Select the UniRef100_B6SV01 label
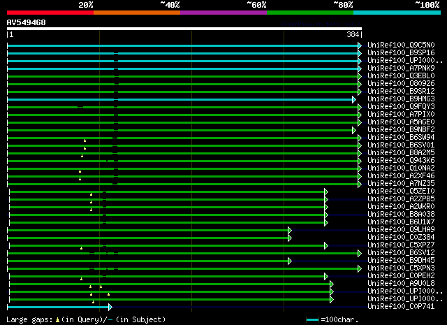Image resolution: width=447 pixels, height=325 pixels. (x=401, y=145)
